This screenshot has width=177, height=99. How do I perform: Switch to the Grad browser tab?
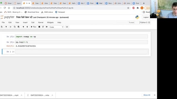8,3
